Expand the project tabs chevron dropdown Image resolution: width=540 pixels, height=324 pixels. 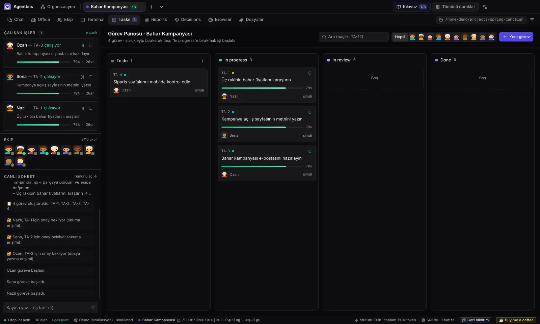[161, 7]
